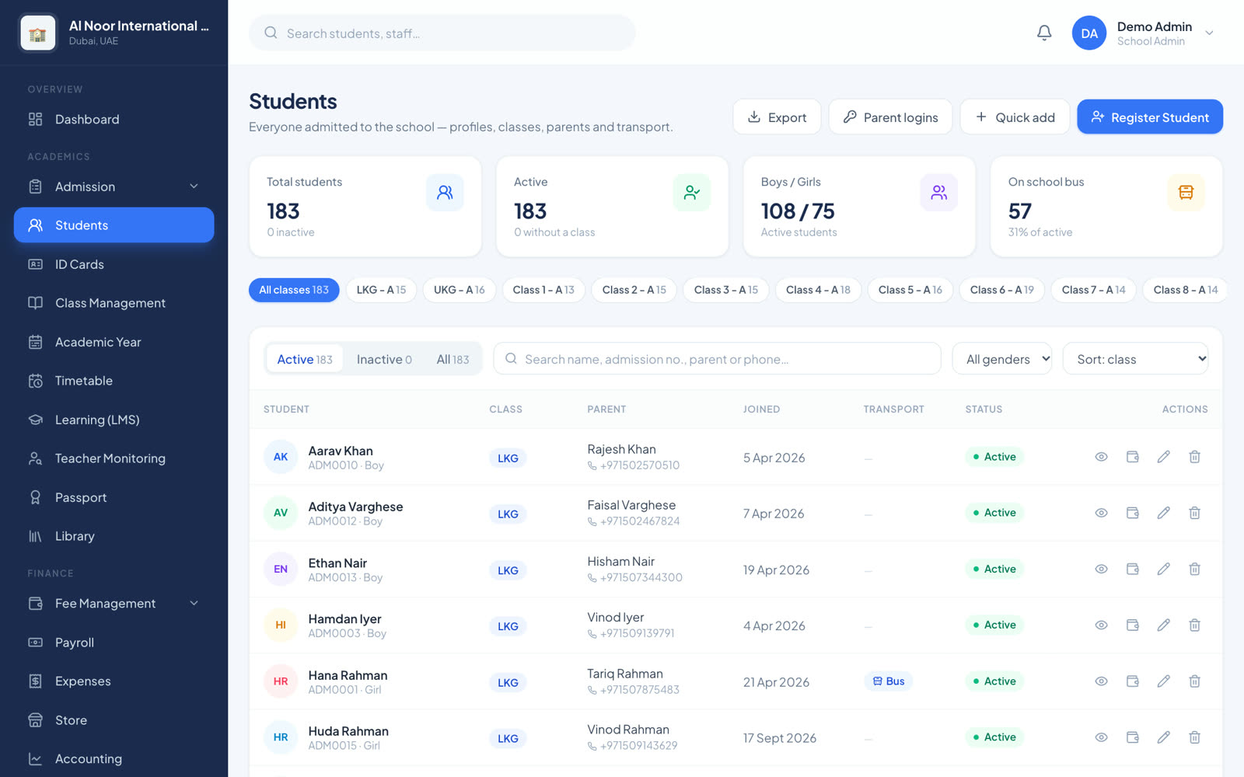Screen dimensions: 1244x777
Task: Click the Register Student button
Action: (x=1150, y=117)
